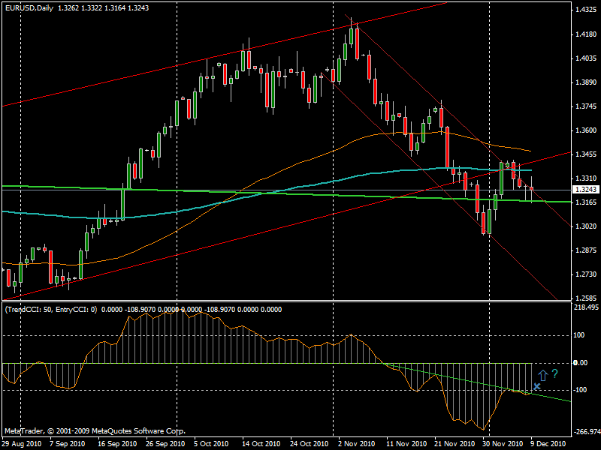Click the blue X marker near -100 level
This screenshot has width=601, height=450.
(536, 386)
